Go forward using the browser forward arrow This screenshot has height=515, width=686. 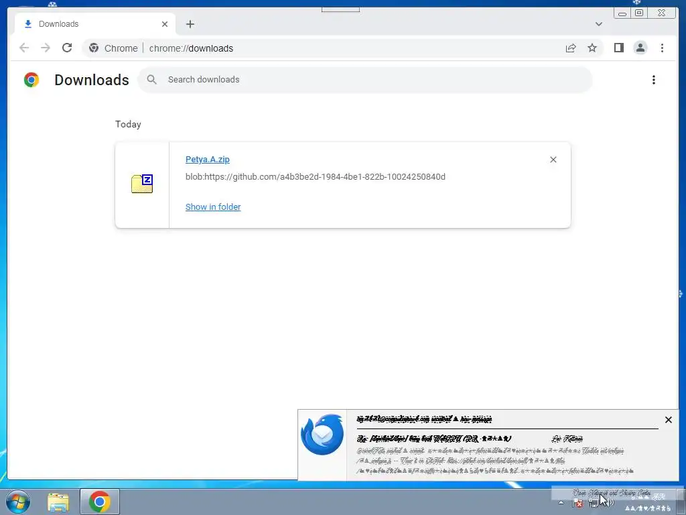click(x=46, y=48)
